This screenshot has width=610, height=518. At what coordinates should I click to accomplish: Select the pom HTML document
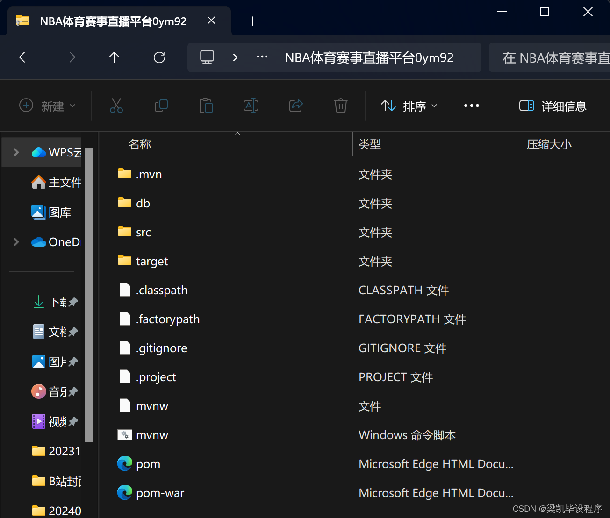click(148, 463)
